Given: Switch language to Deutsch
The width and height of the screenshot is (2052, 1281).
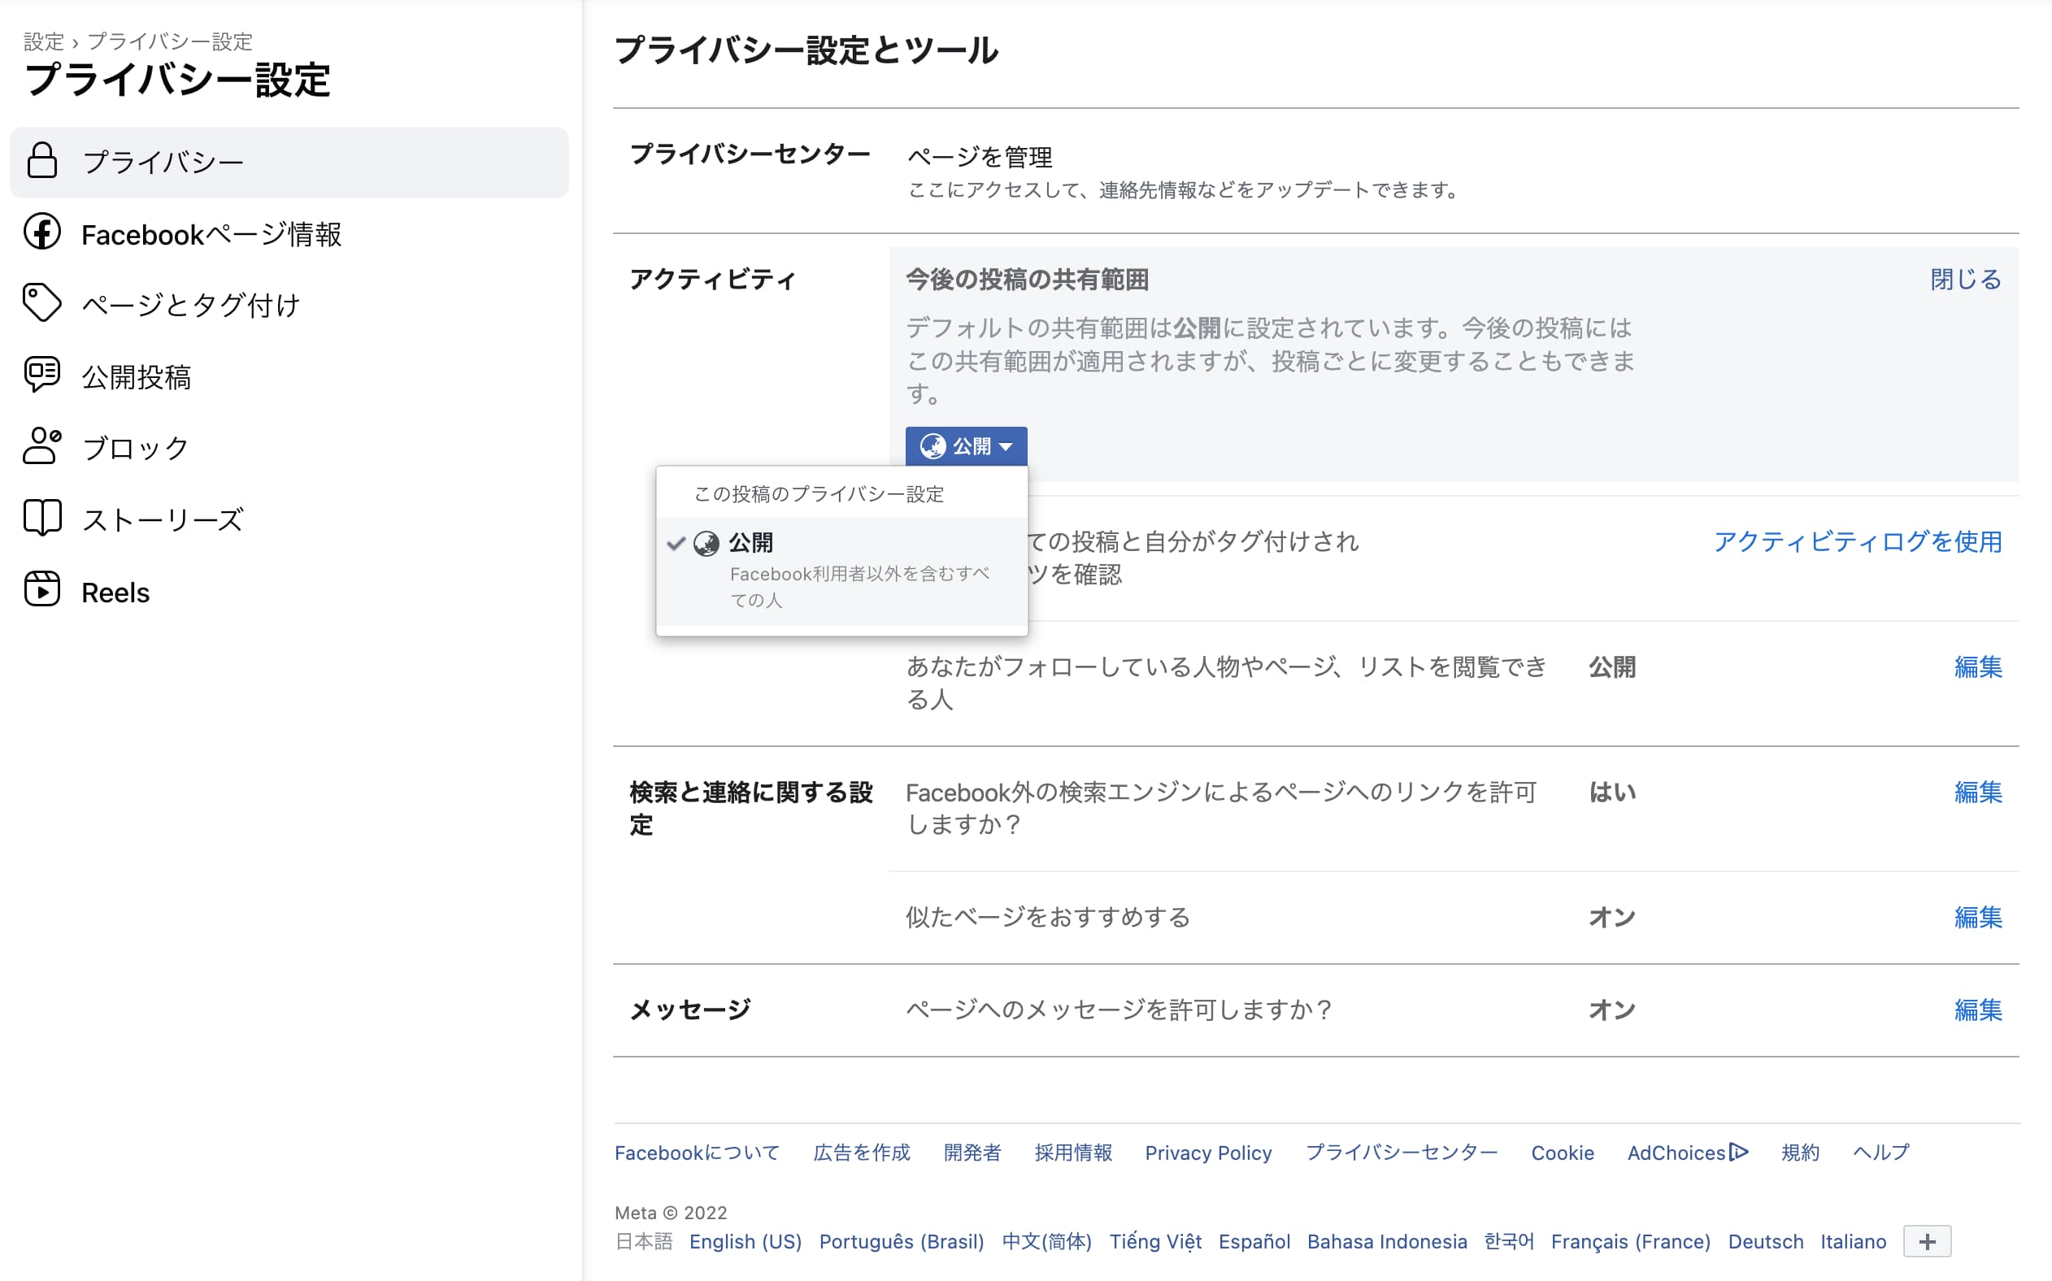Looking at the screenshot, I should click(1766, 1241).
